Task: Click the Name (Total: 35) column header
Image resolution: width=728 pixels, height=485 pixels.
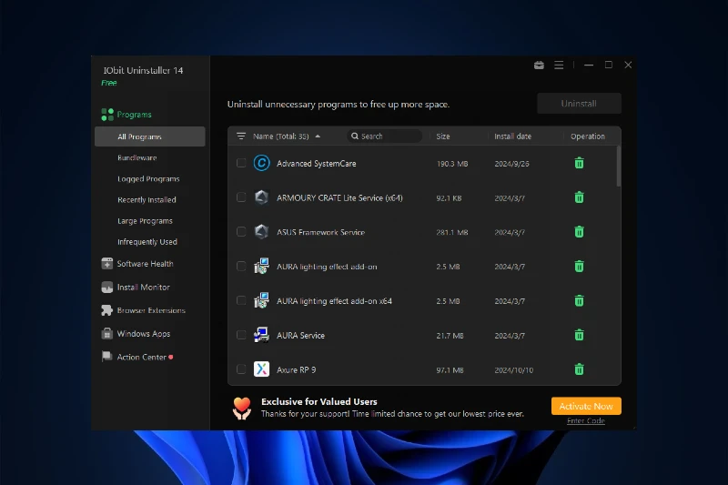Action: tap(281, 136)
